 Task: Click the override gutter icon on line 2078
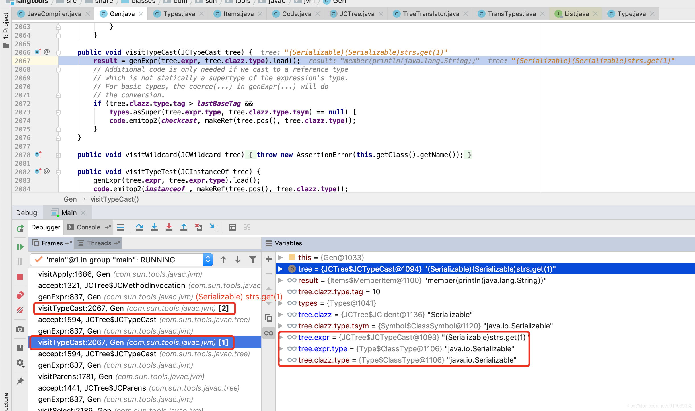(38, 155)
